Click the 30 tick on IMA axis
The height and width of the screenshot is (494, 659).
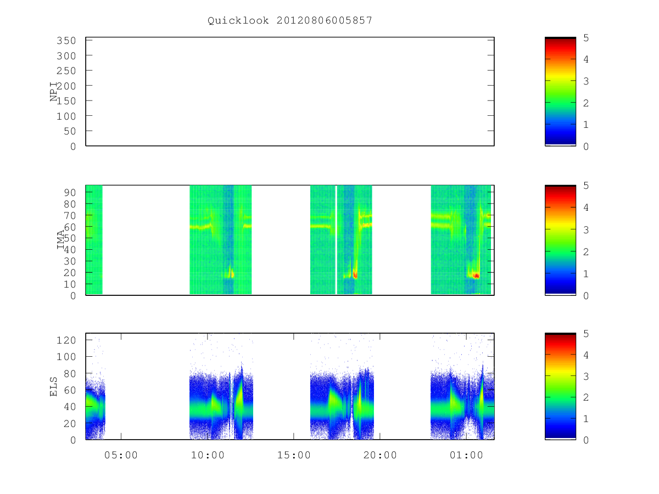pyautogui.click(x=69, y=261)
